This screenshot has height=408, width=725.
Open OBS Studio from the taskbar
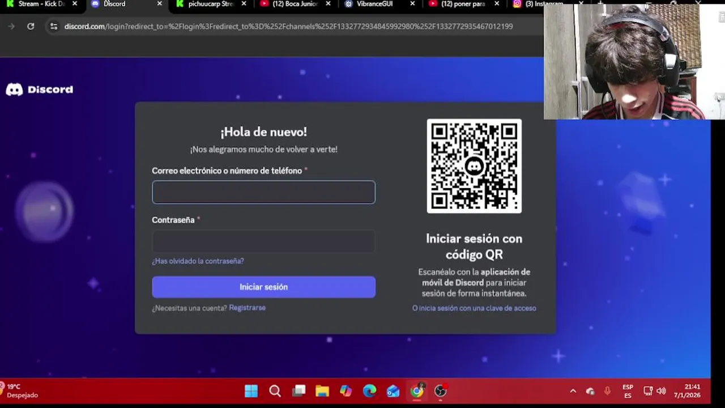click(441, 390)
